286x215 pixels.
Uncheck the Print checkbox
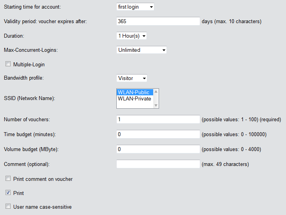click(8, 193)
